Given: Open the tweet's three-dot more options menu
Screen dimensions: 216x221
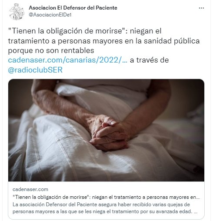Looking at the screenshot, I should (x=201, y=8).
